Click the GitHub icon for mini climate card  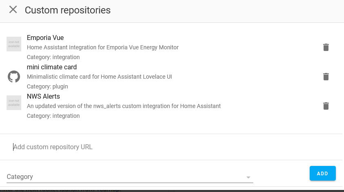click(x=14, y=77)
